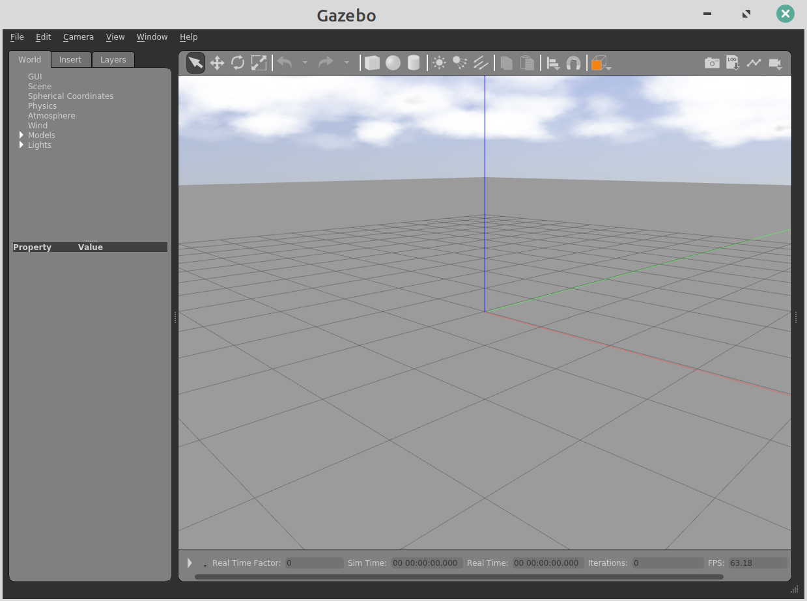This screenshot has height=601, width=807.
Task: Open the orange cube view angle dropdown
Action: (601, 63)
